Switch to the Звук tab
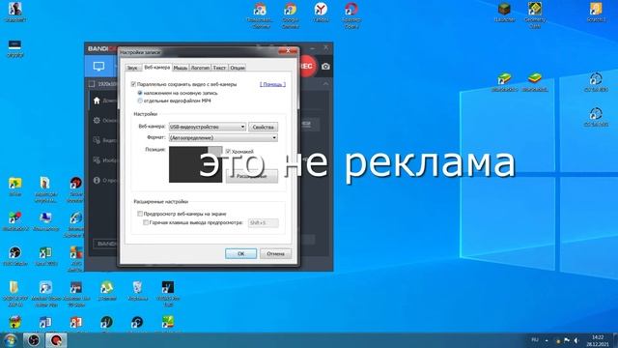Viewport: 618px width, 348px height. (132, 68)
